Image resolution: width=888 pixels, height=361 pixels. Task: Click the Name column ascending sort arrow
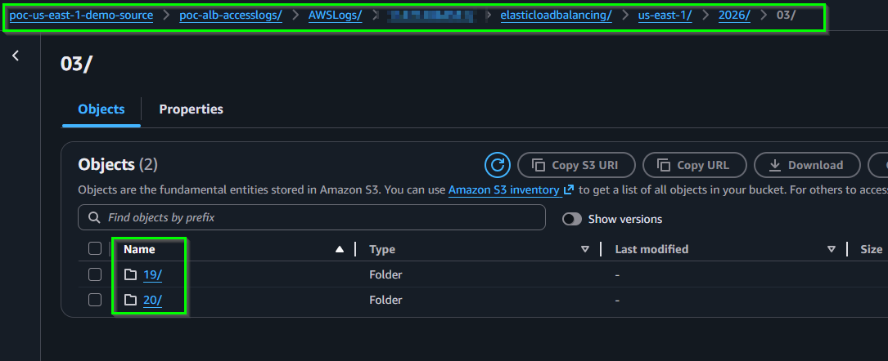[340, 249]
